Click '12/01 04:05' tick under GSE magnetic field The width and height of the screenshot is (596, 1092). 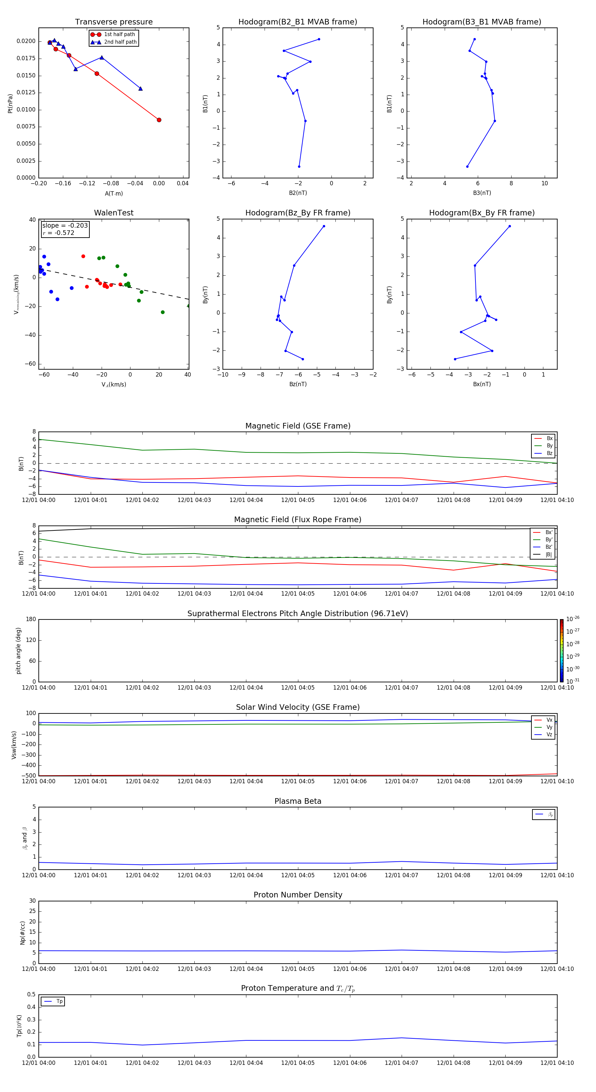click(x=298, y=500)
